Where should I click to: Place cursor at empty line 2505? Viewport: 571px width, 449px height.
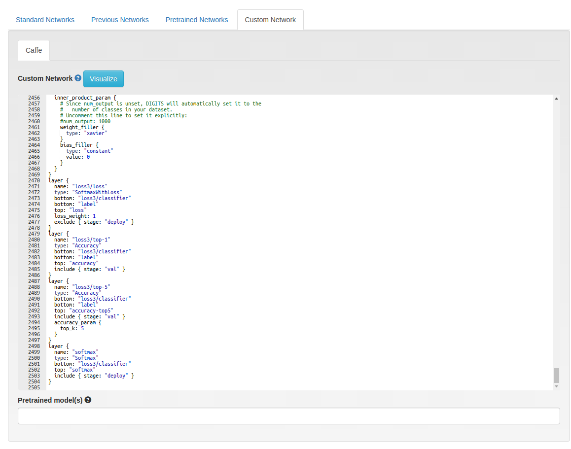pos(299,387)
